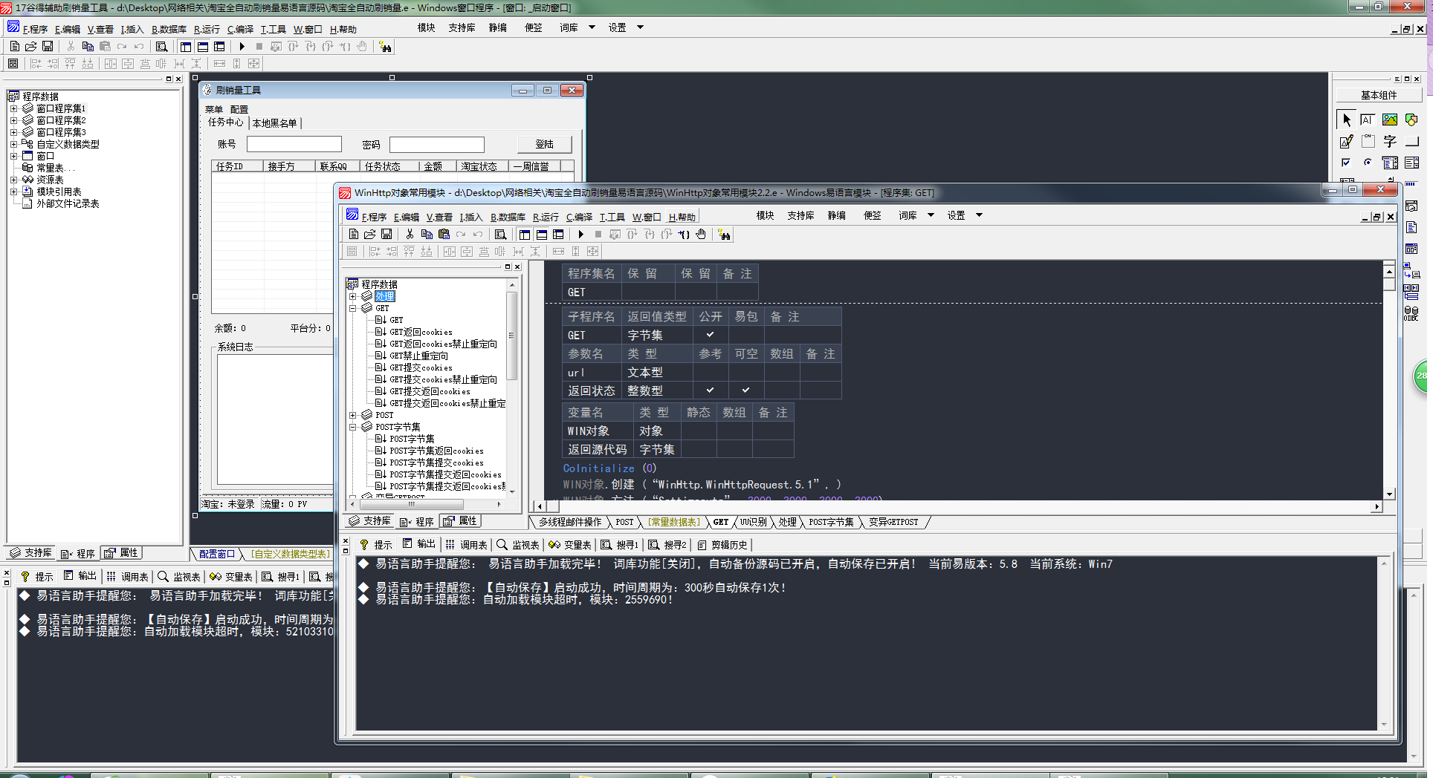Toggle 参考 checkmark in 返回状态 row
The width and height of the screenshot is (1433, 778).
tap(711, 390)
